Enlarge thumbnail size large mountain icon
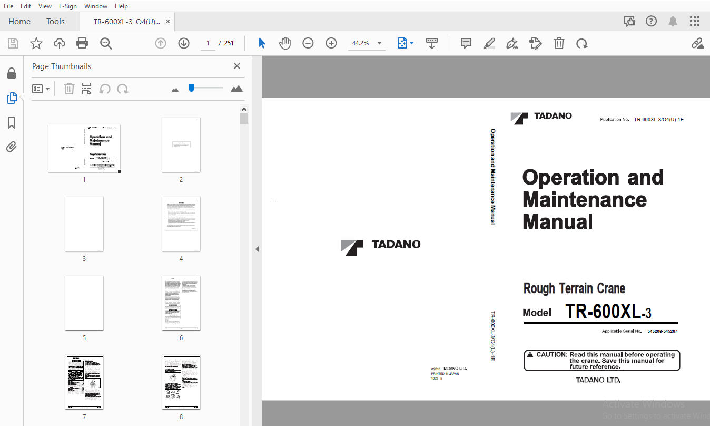 237,89
